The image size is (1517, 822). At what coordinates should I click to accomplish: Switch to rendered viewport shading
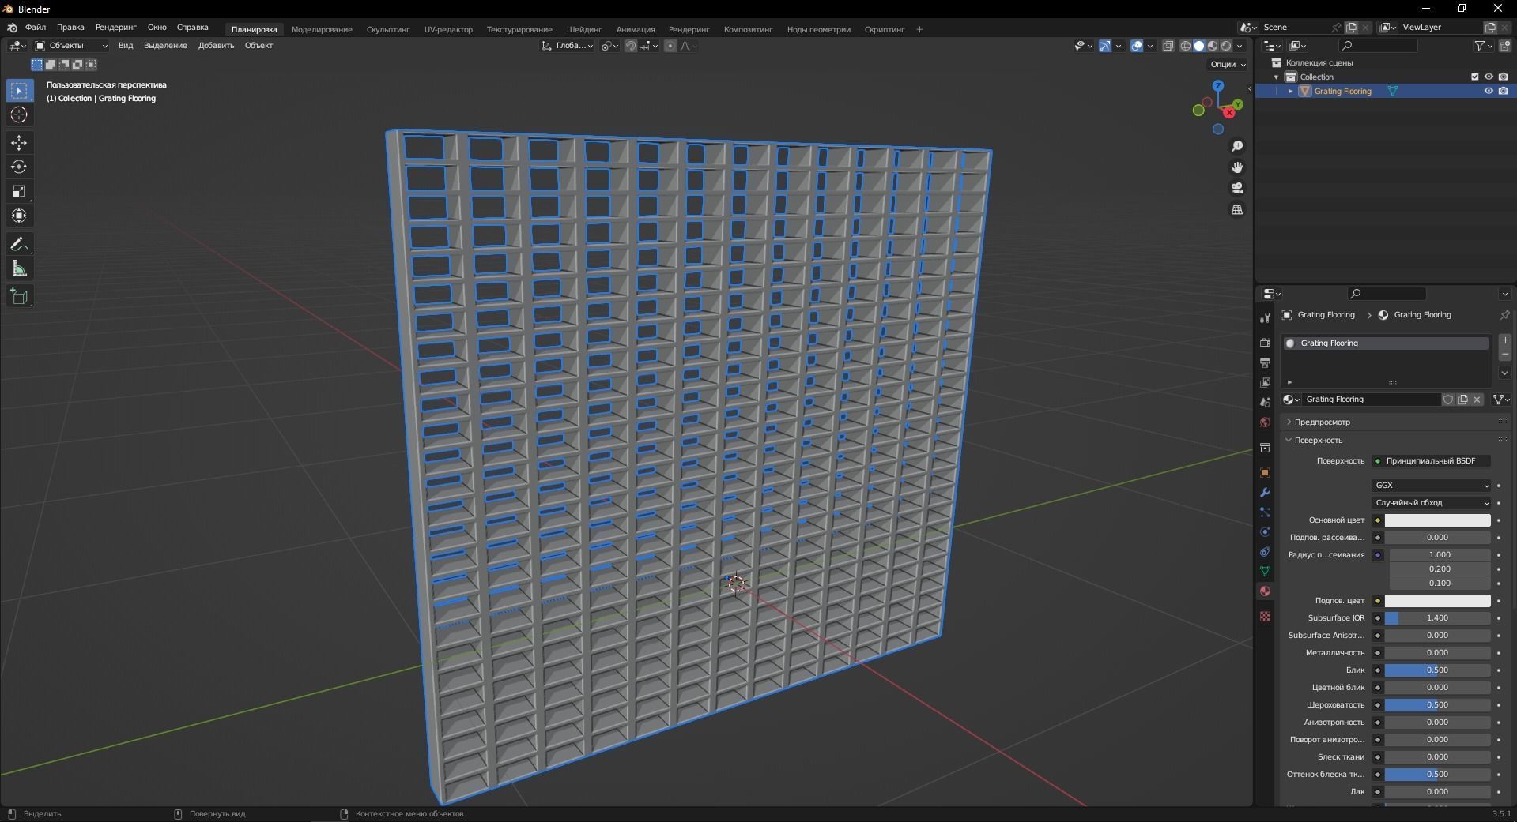pos(1226,46)
